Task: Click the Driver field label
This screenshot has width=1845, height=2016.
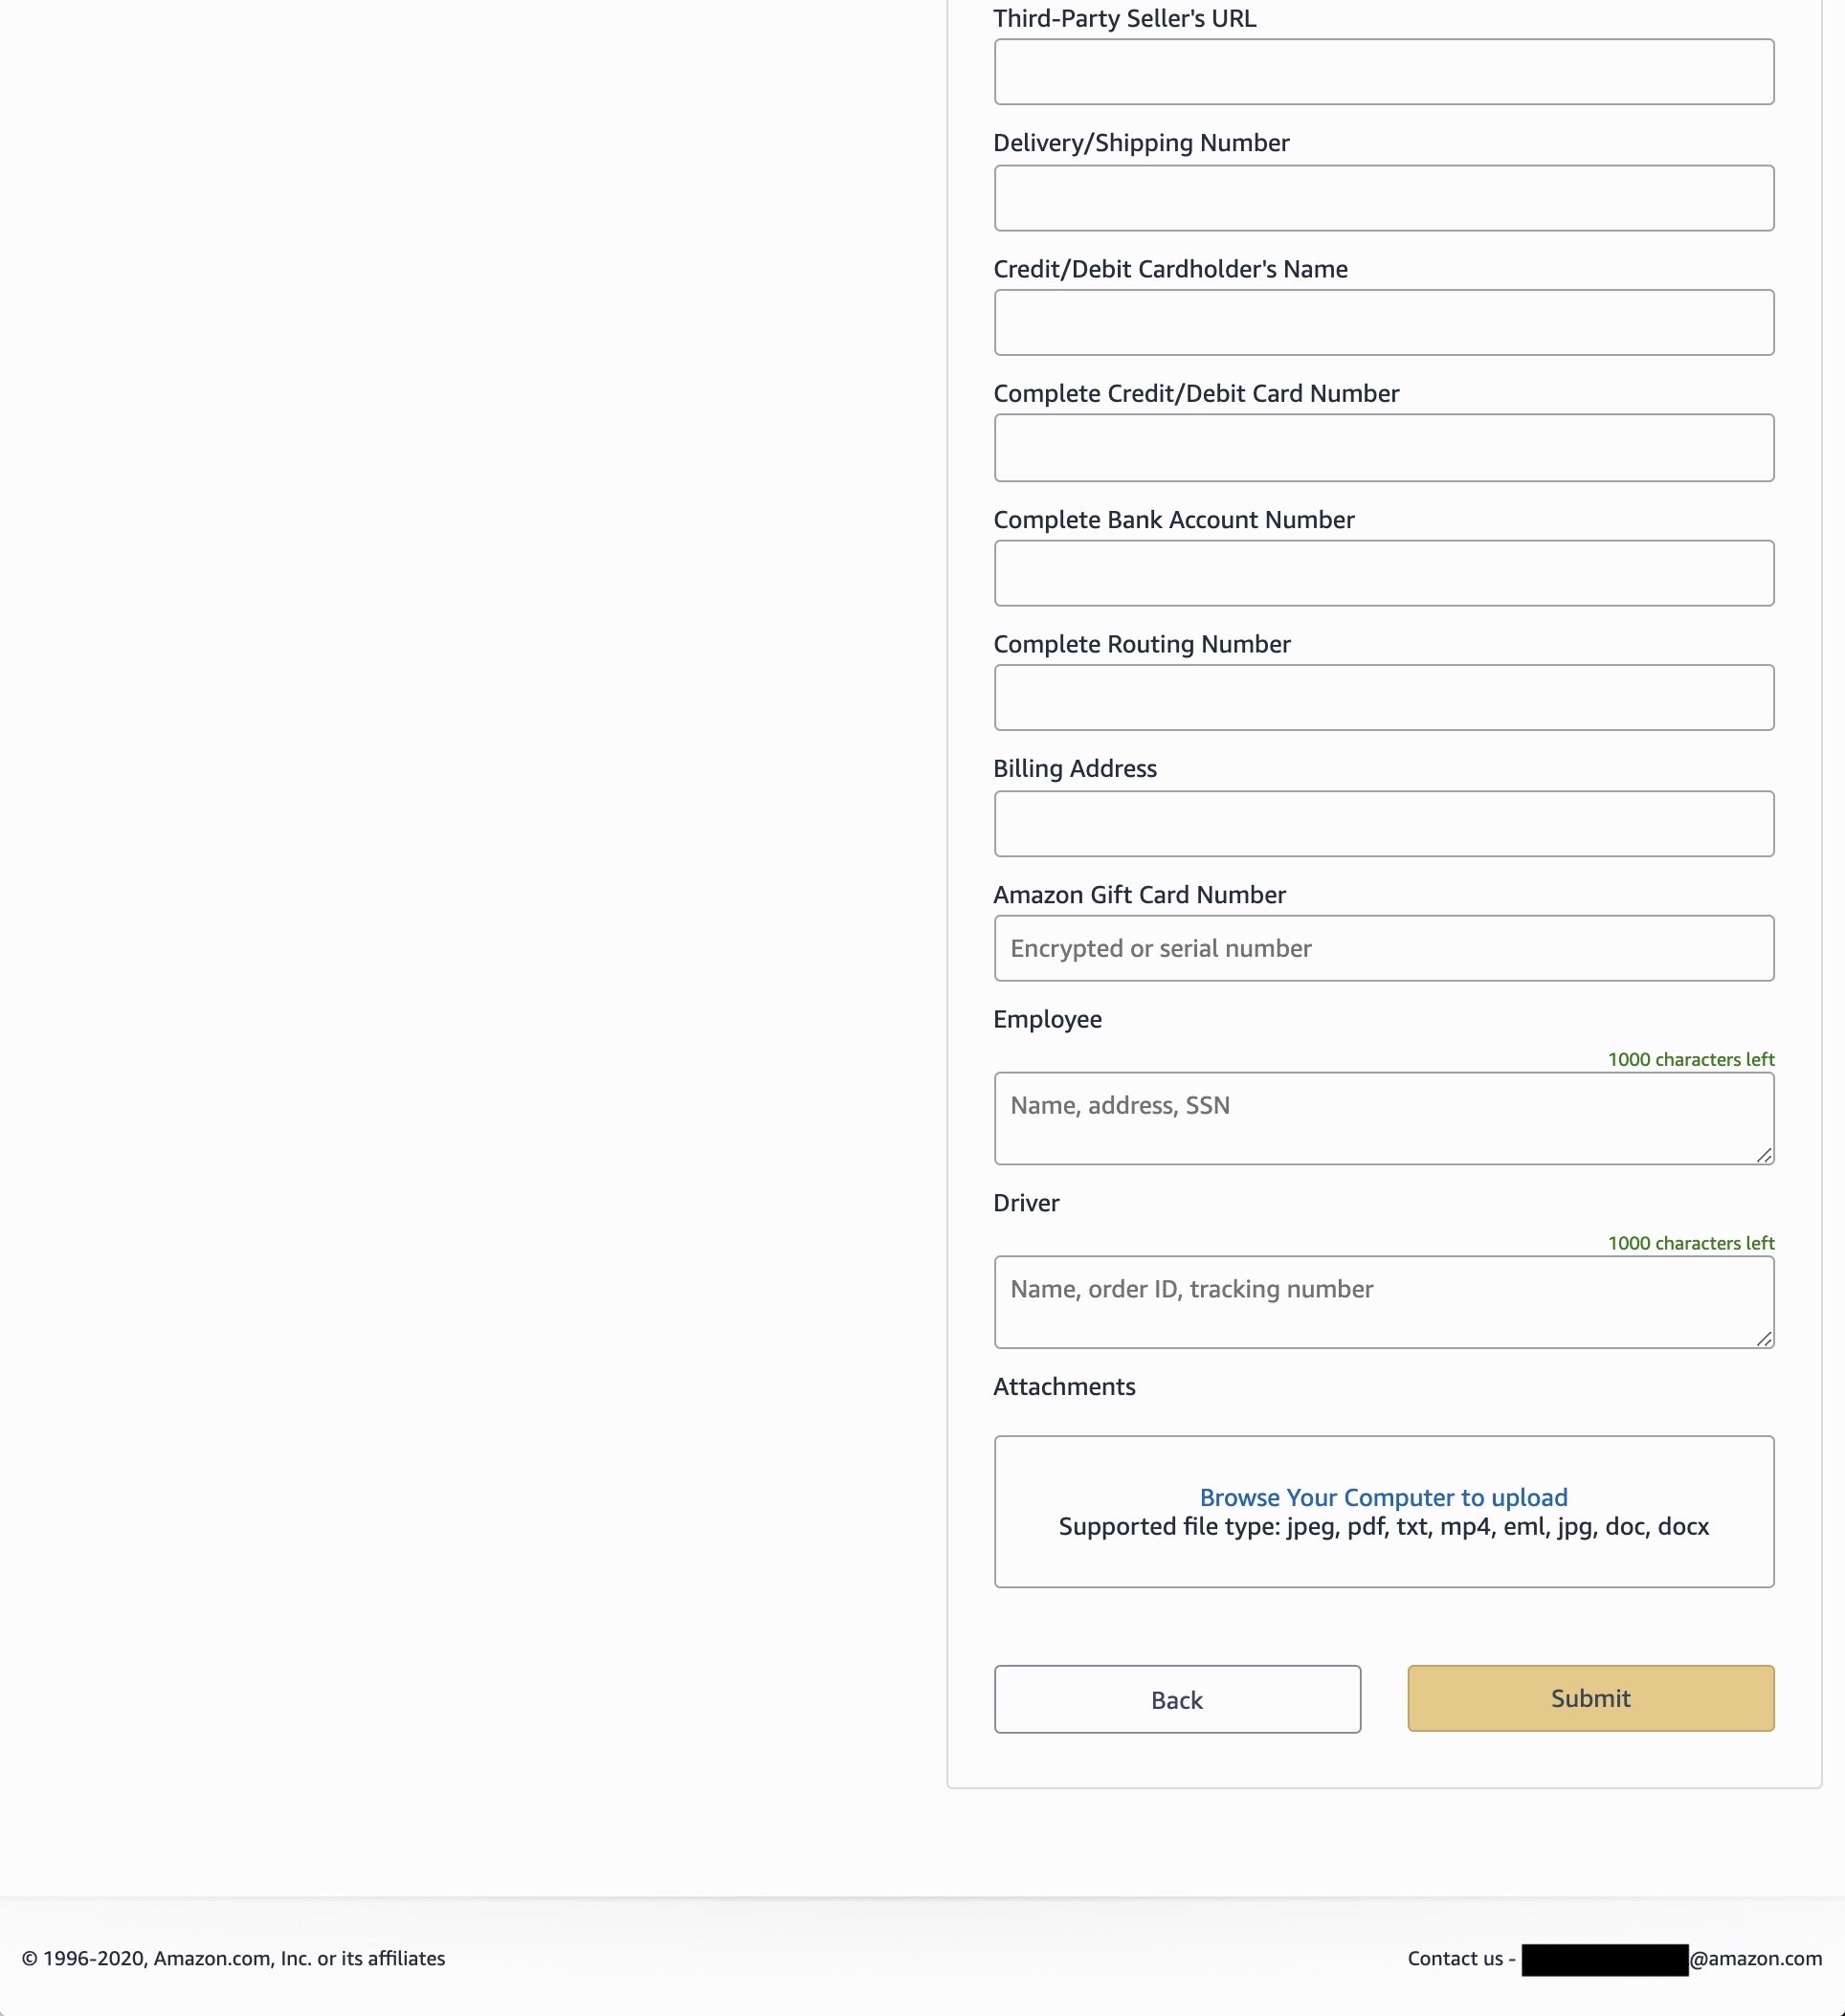Action: pos(1026,1203)
